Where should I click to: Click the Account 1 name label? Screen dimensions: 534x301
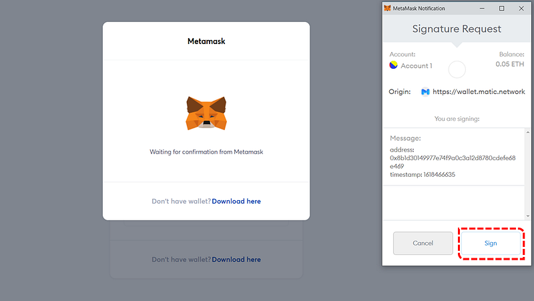[417, 65]
